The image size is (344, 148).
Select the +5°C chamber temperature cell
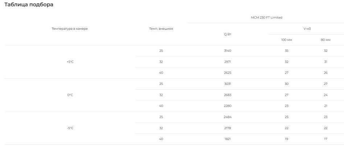coord(70,62)
